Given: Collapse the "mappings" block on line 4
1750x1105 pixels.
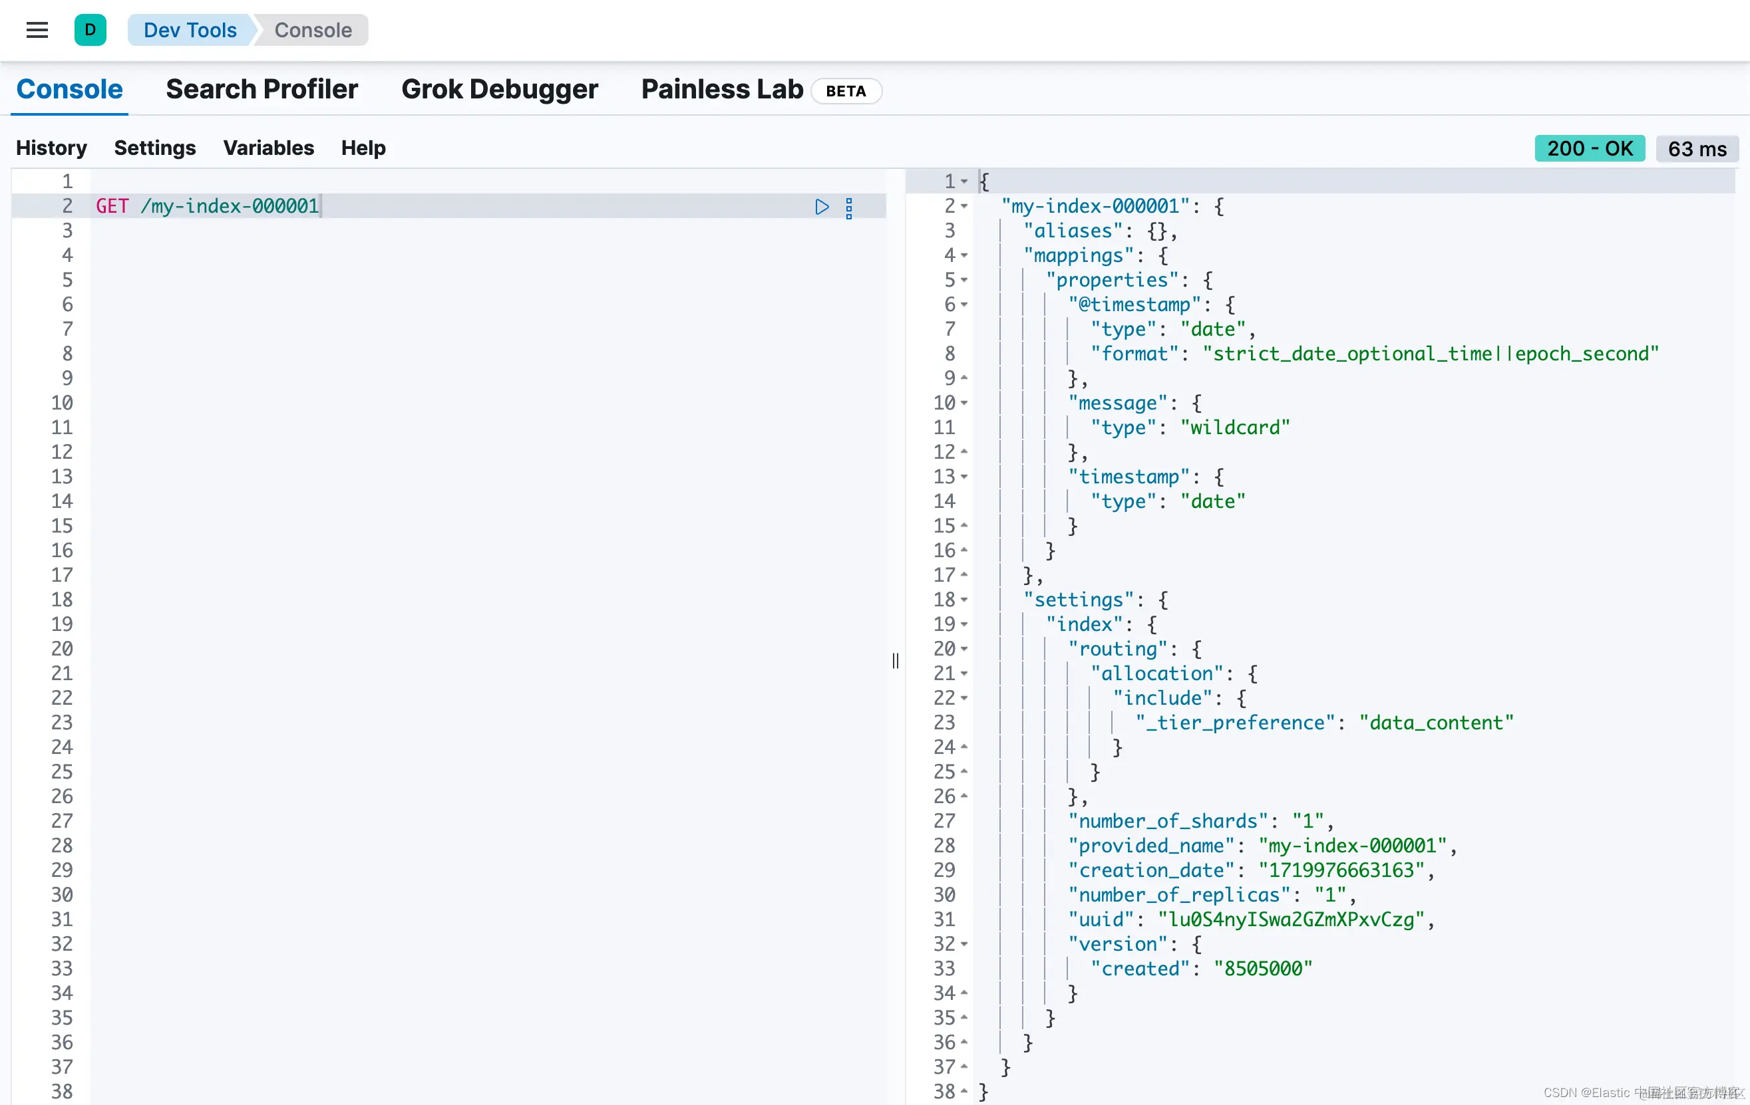Looking at the screenshot, I should 964,255.
